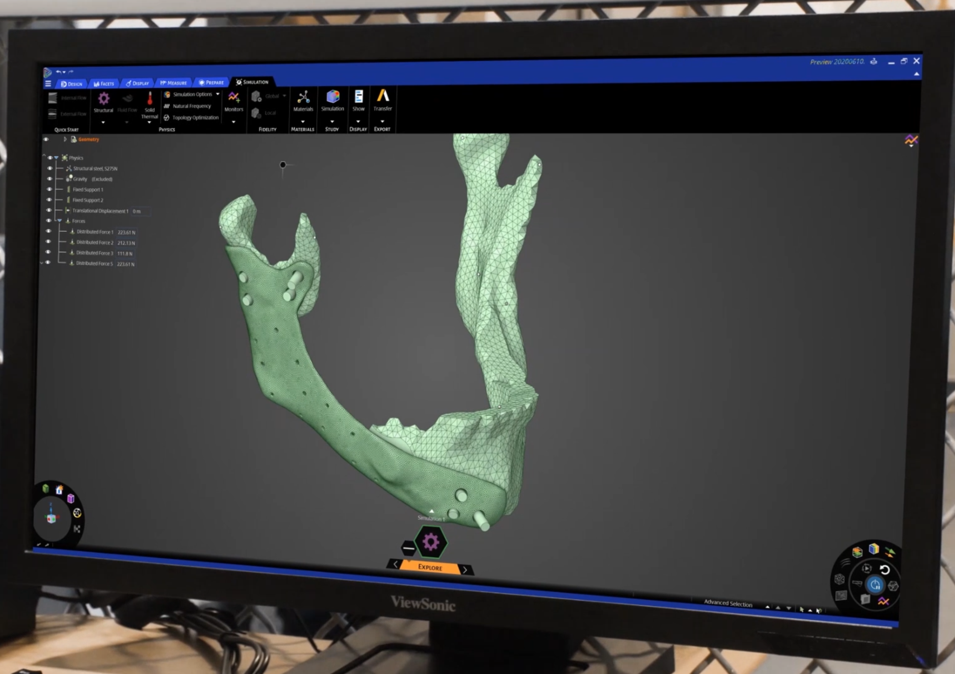Image resolution: width=955 pixels, height=674 pixels.
Task: Toggle Translational Displacement 1 visibility
Action: [49, 210]
